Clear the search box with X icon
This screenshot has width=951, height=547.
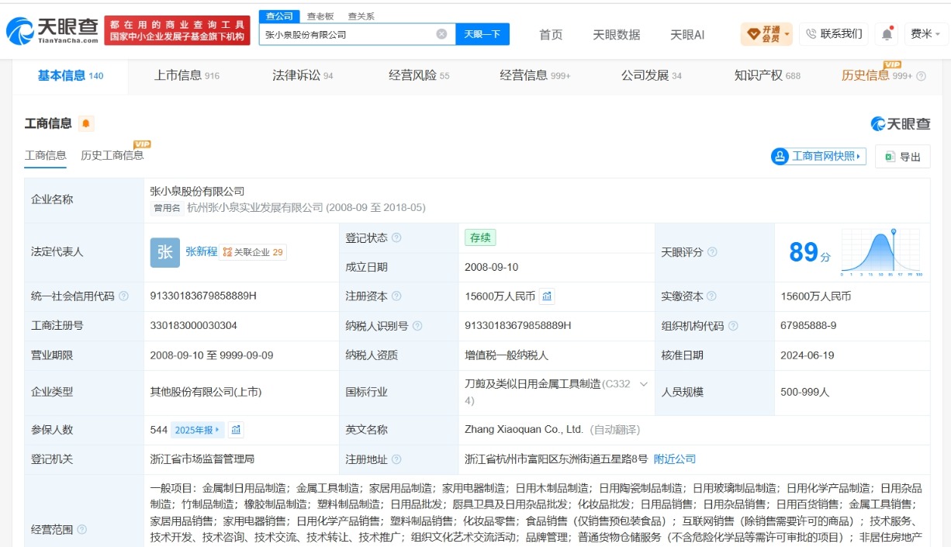441,34
